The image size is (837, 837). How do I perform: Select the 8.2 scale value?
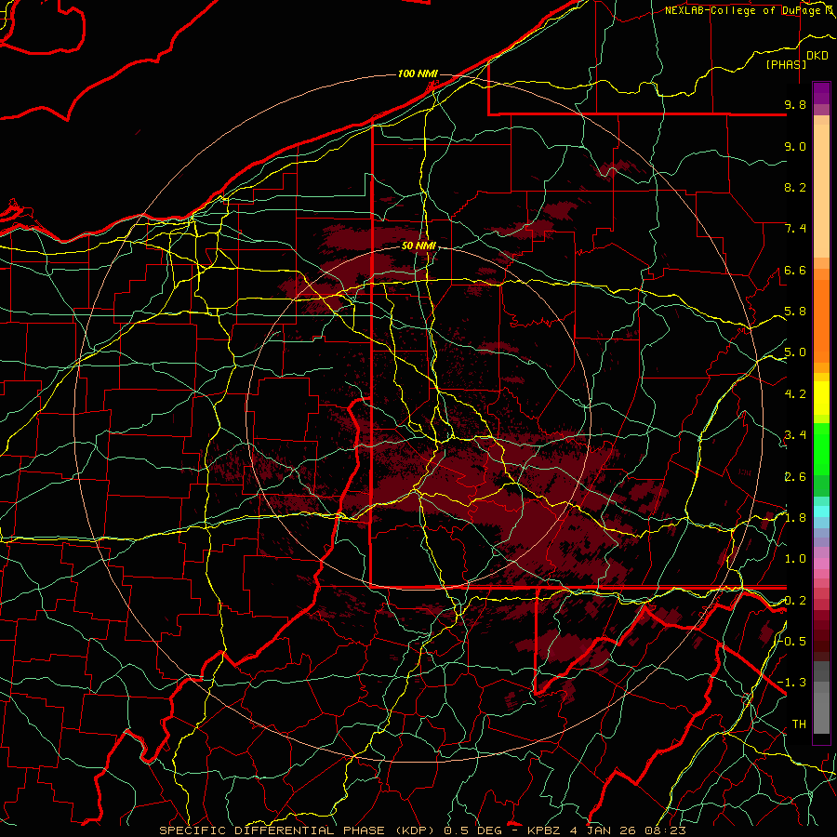point(795,187)
